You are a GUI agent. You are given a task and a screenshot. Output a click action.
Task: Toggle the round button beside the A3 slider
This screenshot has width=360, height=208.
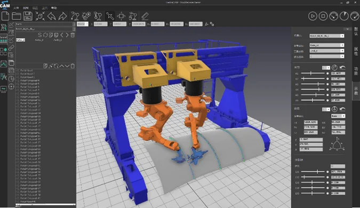click(327, 84)
